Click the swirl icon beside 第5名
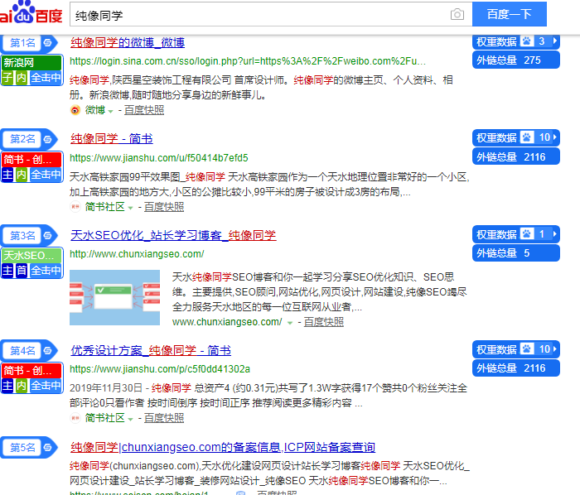580x495 pixels. (x=48, y=447)
